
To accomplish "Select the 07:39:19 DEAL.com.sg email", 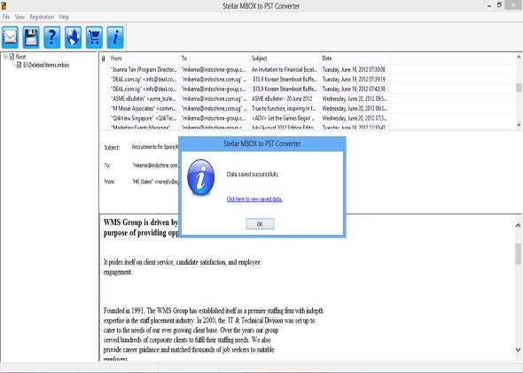I will pos(246,80).
